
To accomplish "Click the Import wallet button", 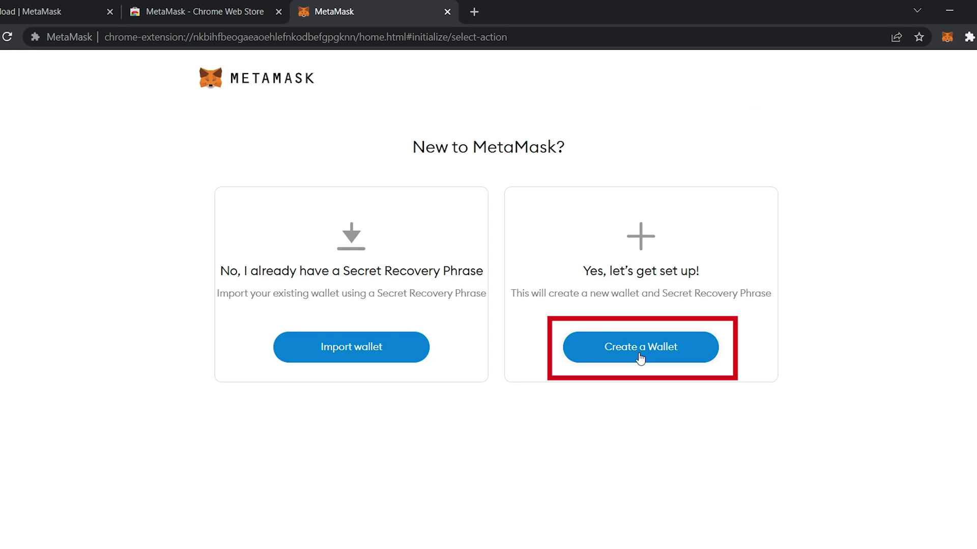I will (x=351, y=347).
